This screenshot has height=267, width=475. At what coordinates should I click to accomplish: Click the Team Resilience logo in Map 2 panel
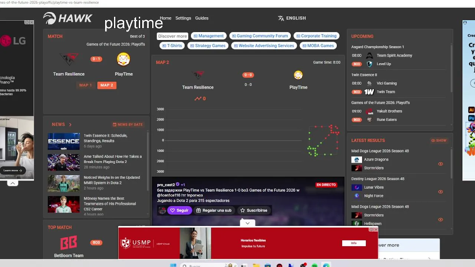pyautogui.click(x=198, y=75)
